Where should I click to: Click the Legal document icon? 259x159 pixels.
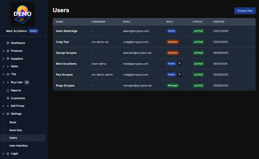[8, 154]
